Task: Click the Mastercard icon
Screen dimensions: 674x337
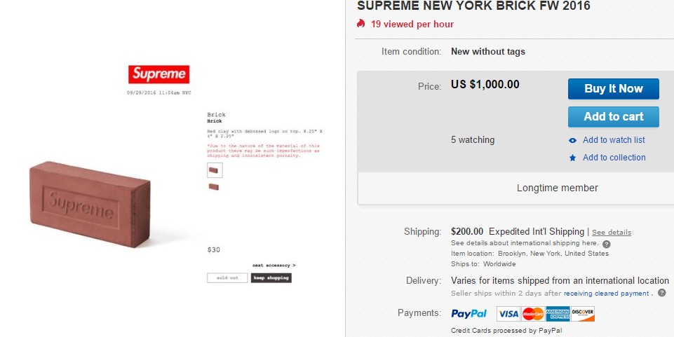Action: click(533, 313)
